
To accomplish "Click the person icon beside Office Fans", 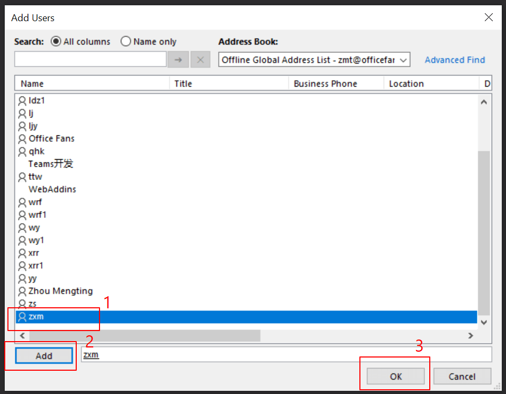I will 22,139.
